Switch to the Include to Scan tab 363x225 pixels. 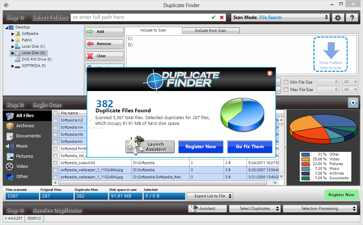click(153, 30)
